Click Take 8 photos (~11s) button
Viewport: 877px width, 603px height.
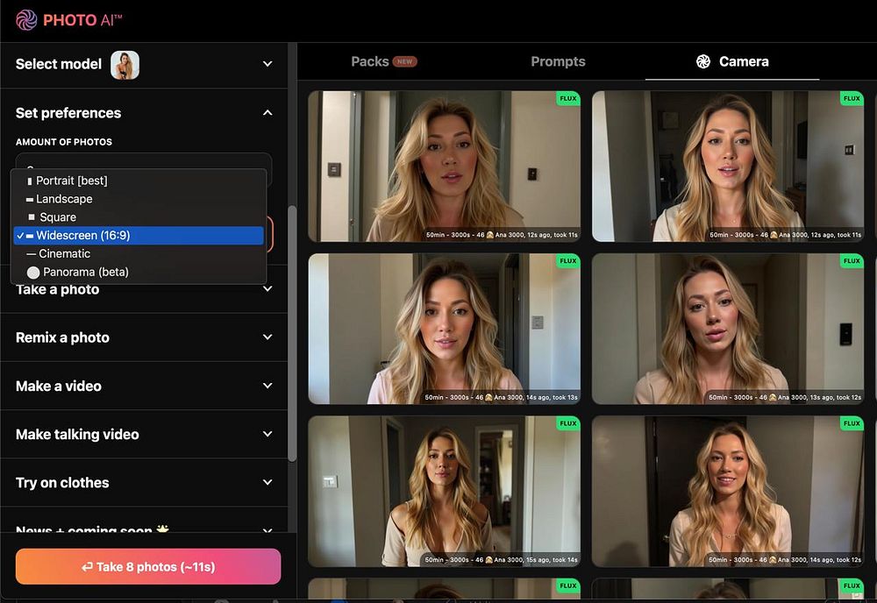pyautogui.click(x=148, y=567)
